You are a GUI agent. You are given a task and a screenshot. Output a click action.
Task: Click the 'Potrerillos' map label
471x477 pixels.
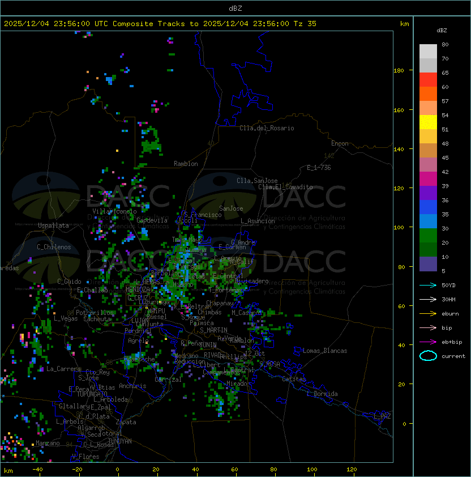coord(95,312)
